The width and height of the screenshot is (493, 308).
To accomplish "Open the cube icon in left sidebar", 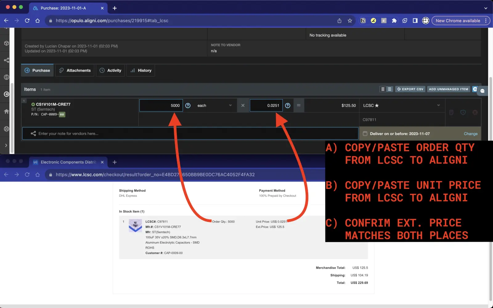I will 6,43.
